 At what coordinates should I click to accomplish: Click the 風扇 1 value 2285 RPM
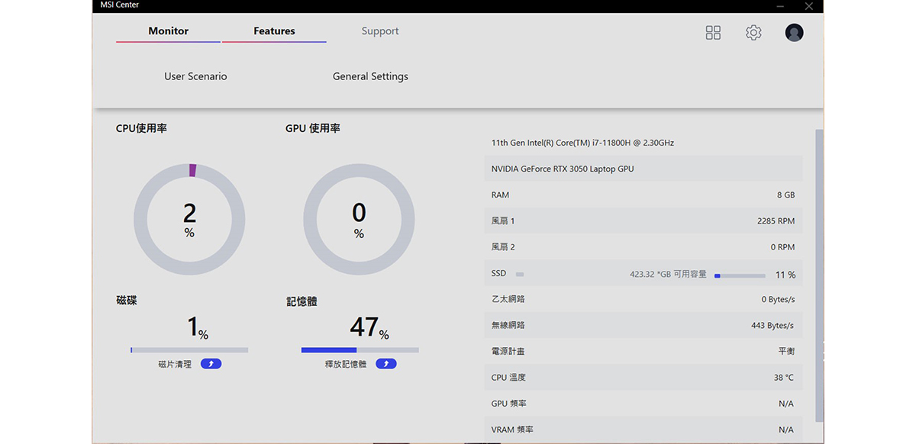click(776, 220)
